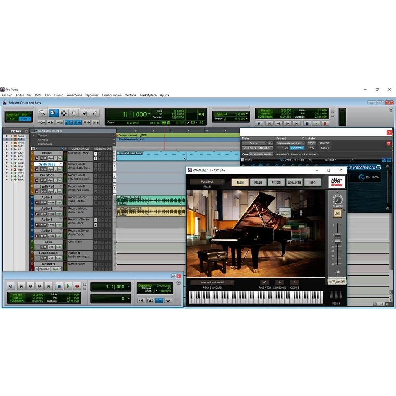This screenshot has height=396, width=396.
Task: Switch to the PIANO tab in CFX Lite
Action: pyautogui.click(x=258, y=183)
